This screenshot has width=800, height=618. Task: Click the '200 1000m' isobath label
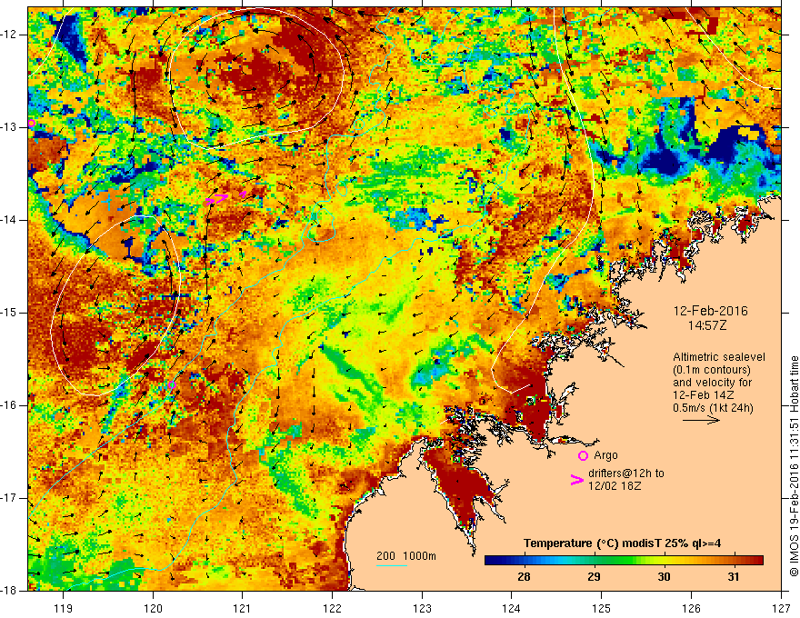pyautogui.click(x=406, y=556)
